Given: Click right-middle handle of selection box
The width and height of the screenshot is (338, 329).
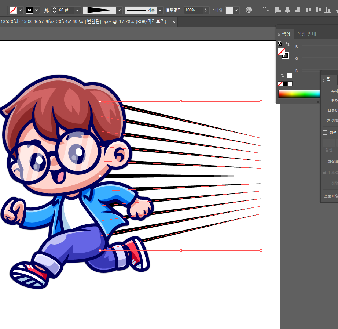Looking at the screenshot, I should tap(261, 176).
